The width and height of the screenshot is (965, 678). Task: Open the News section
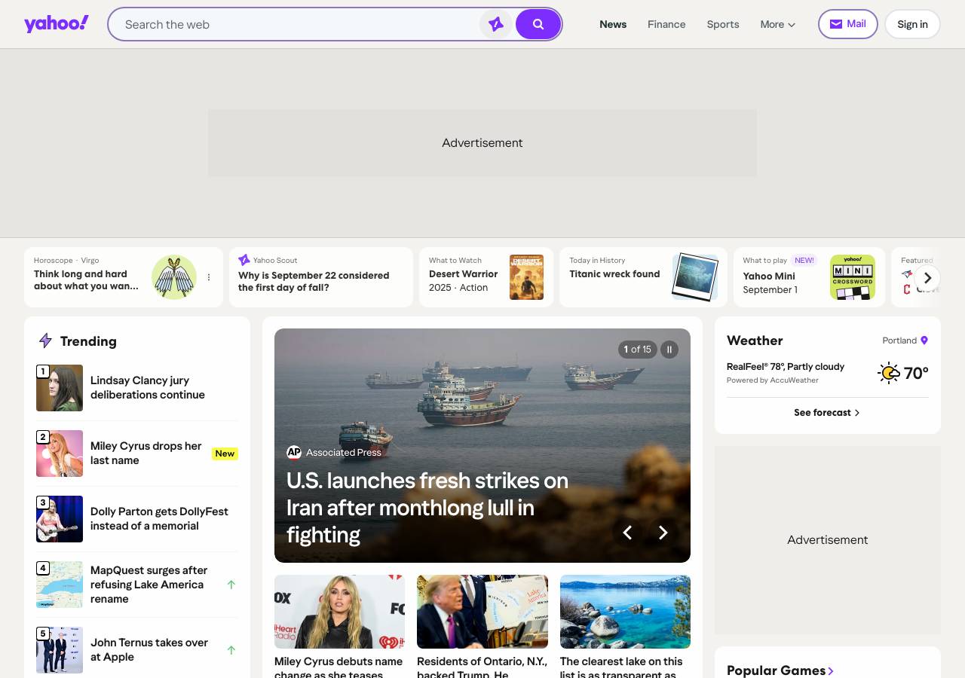point(613,24)
